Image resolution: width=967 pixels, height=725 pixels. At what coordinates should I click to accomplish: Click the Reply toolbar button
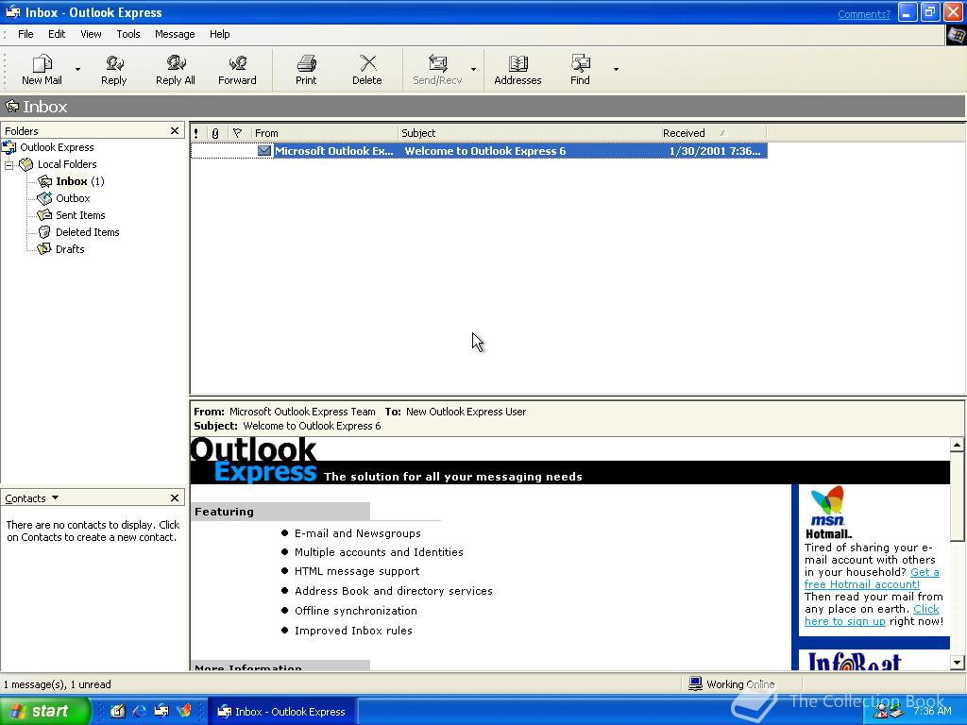click(114, 70)
